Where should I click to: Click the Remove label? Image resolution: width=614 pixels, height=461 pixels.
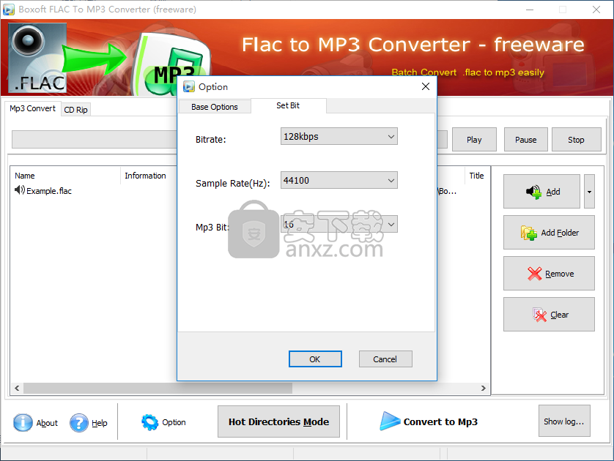click(x=560, y=274)
